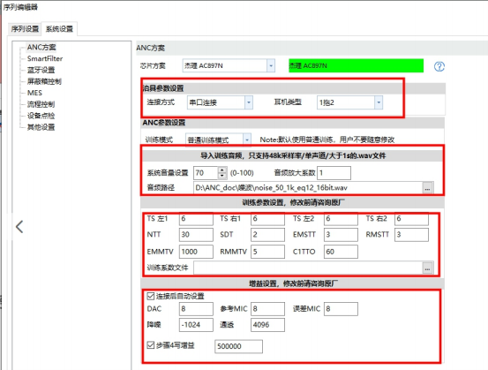Screen dimensions: 488x370
Task: Toggle the 步骤4写增益 checkbox
Action: coord(151,345)
